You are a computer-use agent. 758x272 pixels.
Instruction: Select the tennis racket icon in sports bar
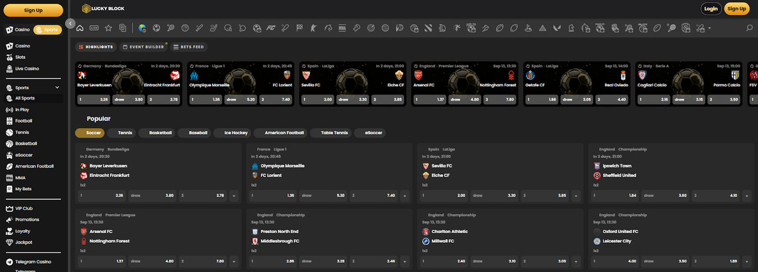coord(170,28)
